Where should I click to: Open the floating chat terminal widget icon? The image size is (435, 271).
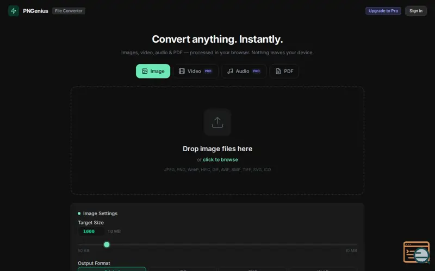[x=417, y=252]
